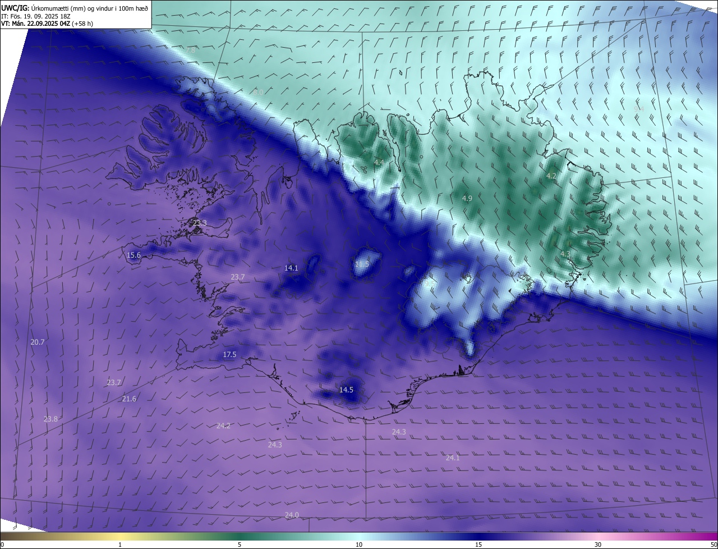Click the 23.3 value label
This screenshot has height=549, width=718.
200,223
